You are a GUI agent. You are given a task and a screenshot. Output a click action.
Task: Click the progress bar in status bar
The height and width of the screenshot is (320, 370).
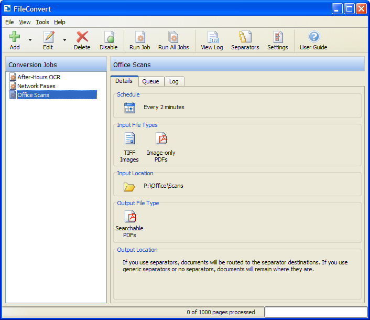[315, 312]
